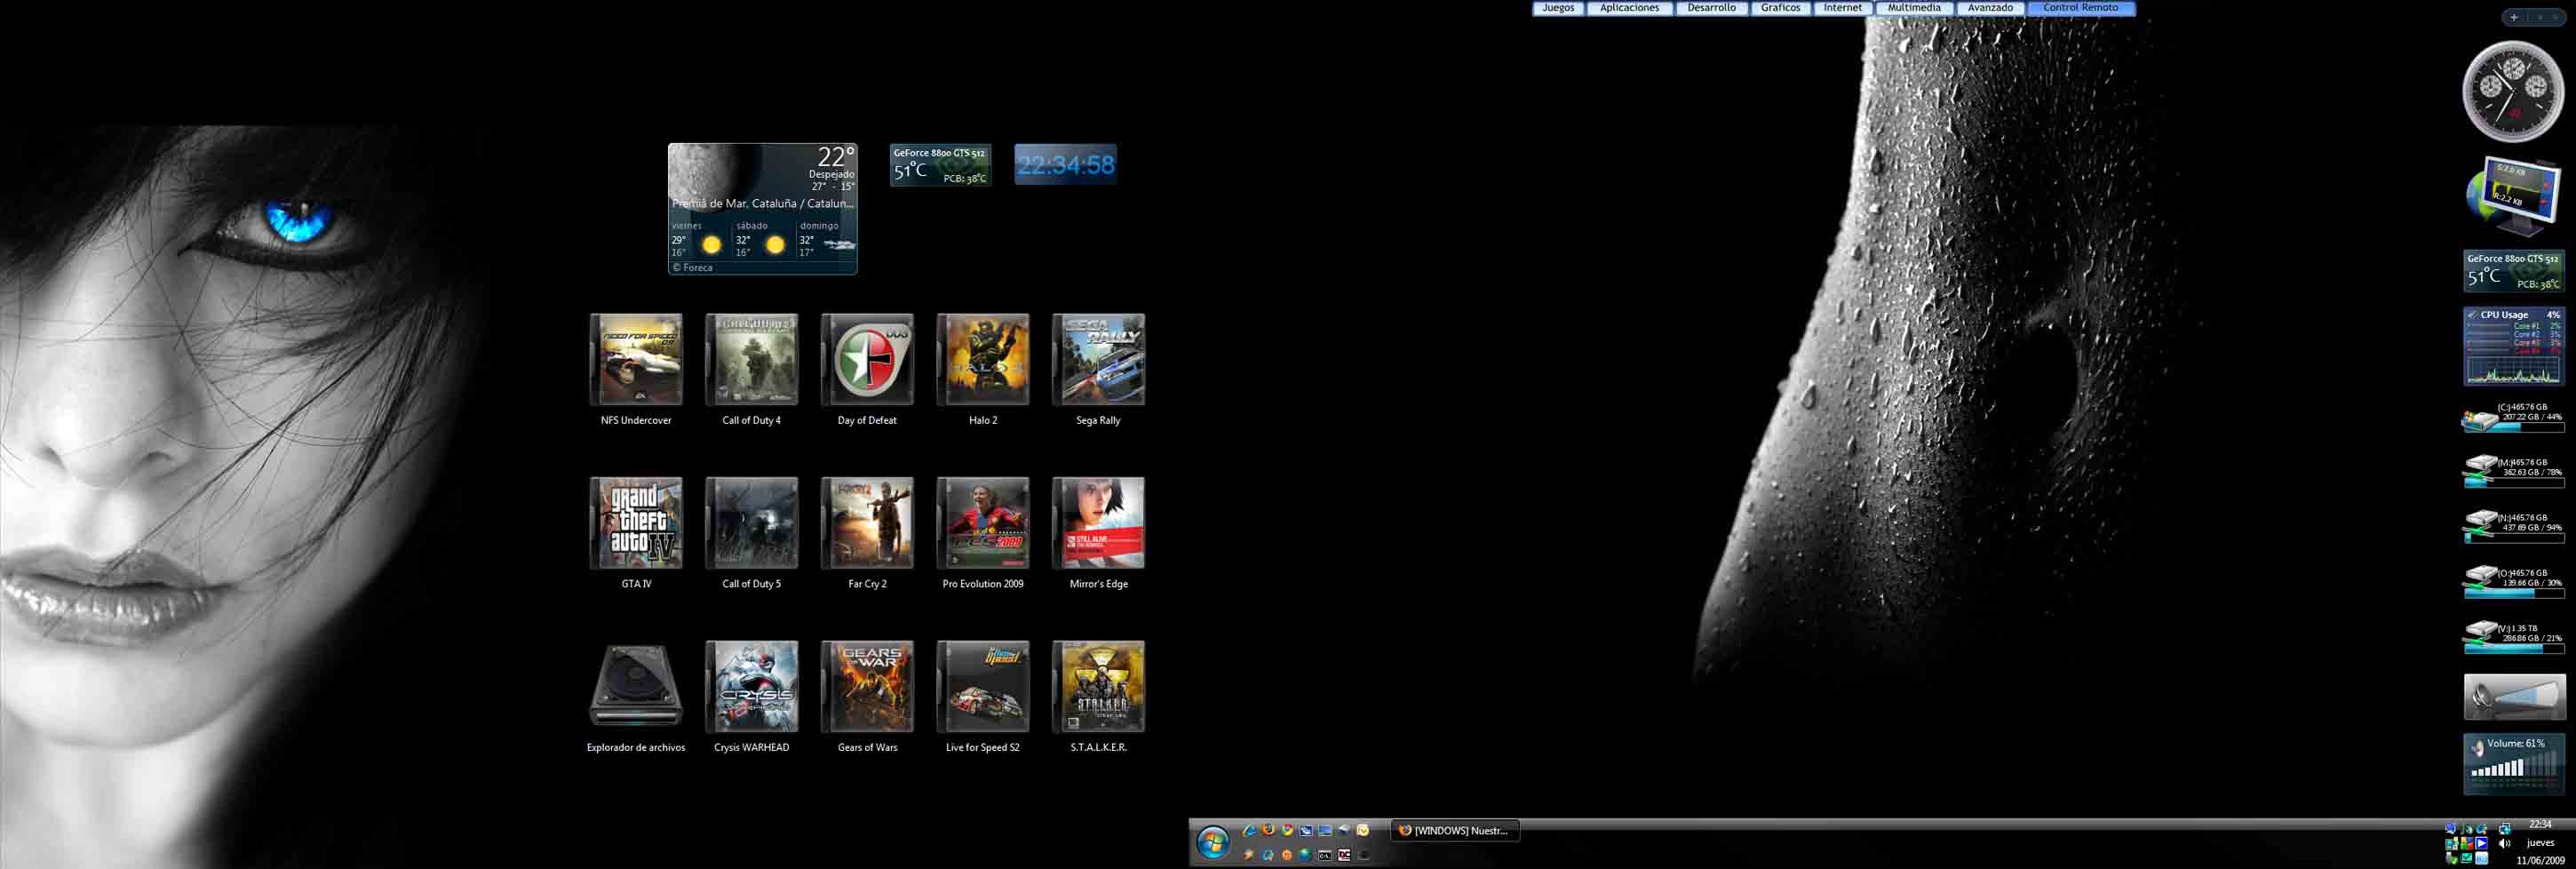Click the sidebar add gadget plus button

point(2513,17)
